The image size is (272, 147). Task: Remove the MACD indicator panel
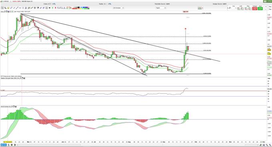click(x=16, y=107)
